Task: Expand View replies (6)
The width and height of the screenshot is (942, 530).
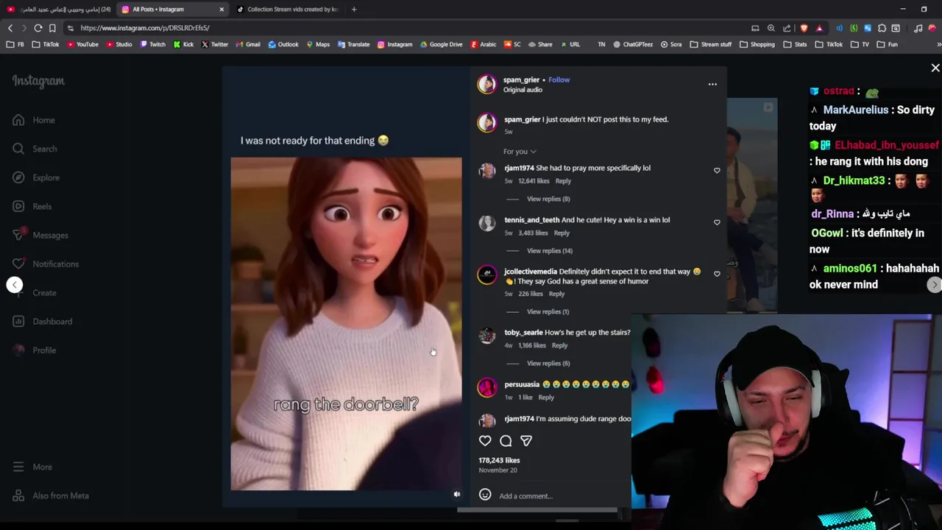Action: [x=548, y=363]
